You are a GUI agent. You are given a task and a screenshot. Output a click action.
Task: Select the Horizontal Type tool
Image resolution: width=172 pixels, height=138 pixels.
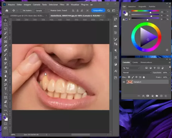[x=5, y=89]
